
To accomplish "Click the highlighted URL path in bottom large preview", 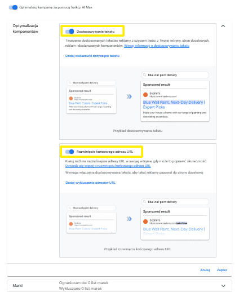I will click(182, 223).
